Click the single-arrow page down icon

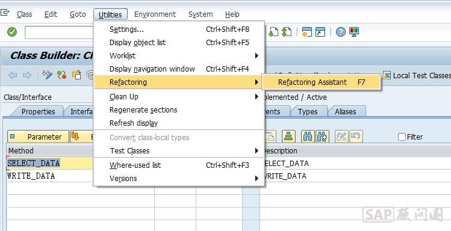point(273,32)
